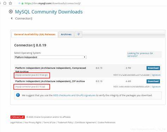Click the Connector/J 8.0.19 heading

(x=30, y=45)
